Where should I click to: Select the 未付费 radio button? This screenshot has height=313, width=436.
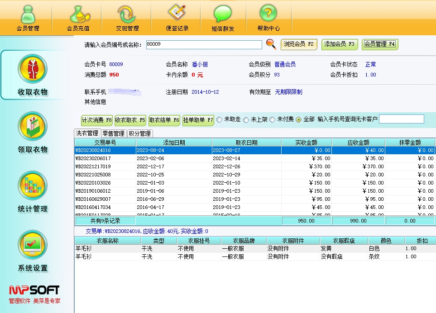click(272, 120)
